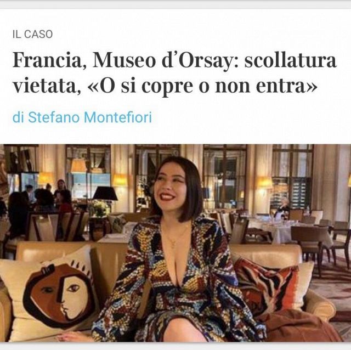
Task: Open the Museo d'Orsay article headline
Action: 174,73
